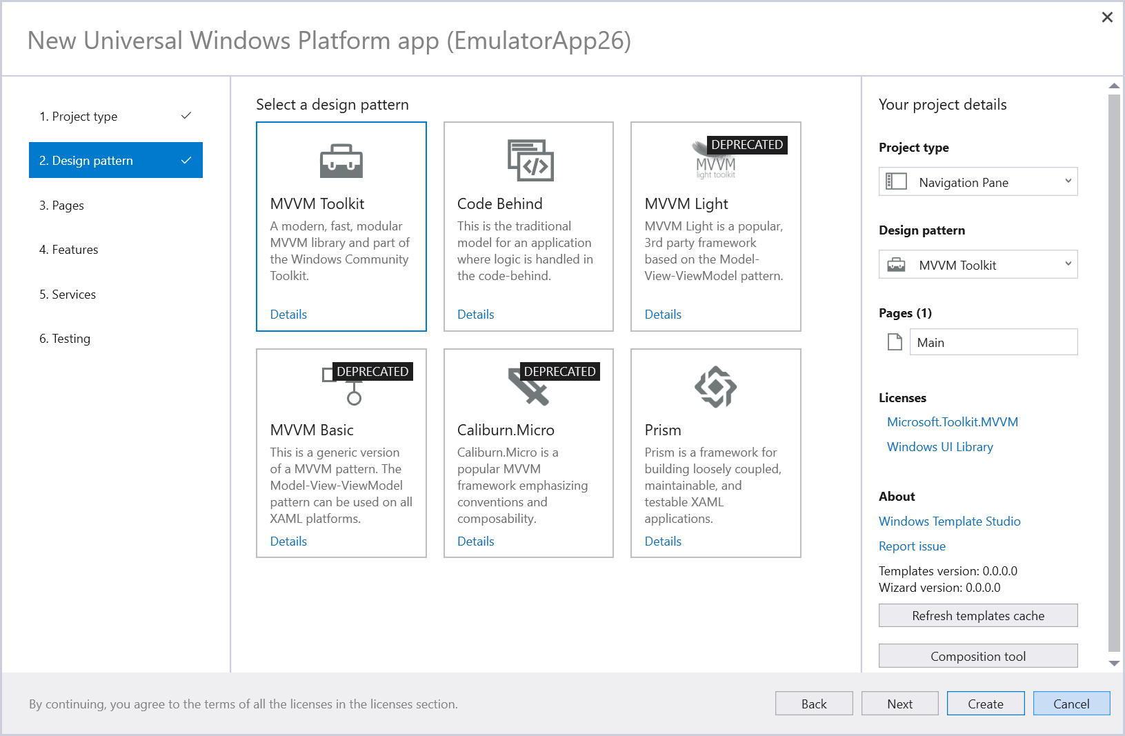Select step 2. Design pattern
Image resolution: width=1125 pixels, height=736 pixels.
(116, 160)
